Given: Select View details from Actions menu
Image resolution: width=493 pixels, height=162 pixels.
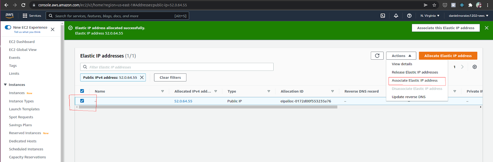Looking at the screenshot, I should pyautogui.click(x=402, y=64).
